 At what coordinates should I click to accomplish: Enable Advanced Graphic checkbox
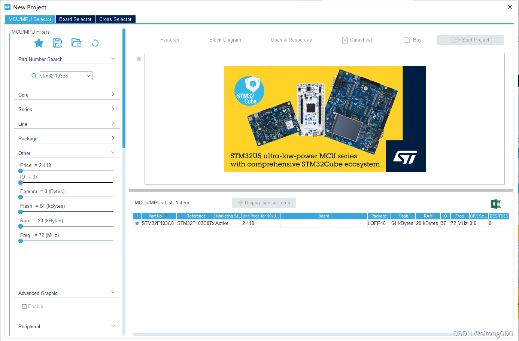pyautogui.click(x=24, y=307)
